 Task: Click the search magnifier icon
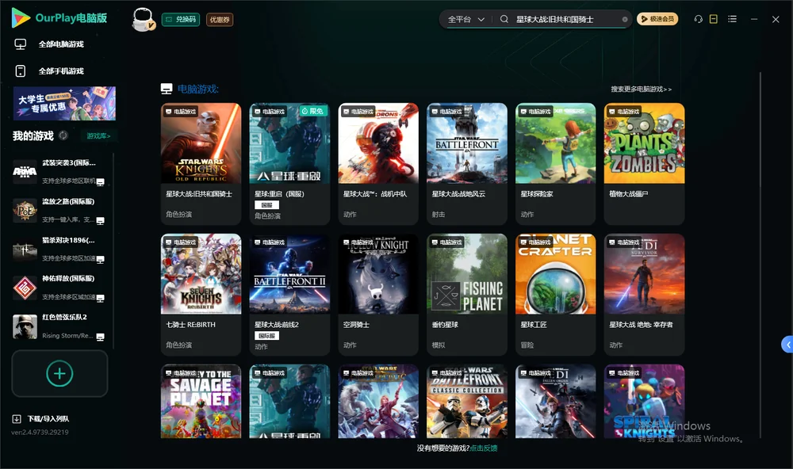(x=504, y=19)
